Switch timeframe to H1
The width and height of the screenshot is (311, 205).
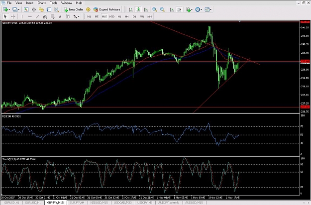tap(119, 16)
